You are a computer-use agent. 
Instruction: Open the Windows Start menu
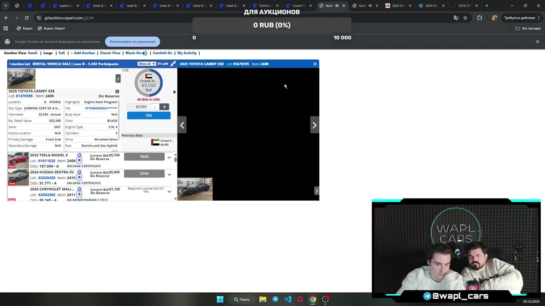coord(220,299)
